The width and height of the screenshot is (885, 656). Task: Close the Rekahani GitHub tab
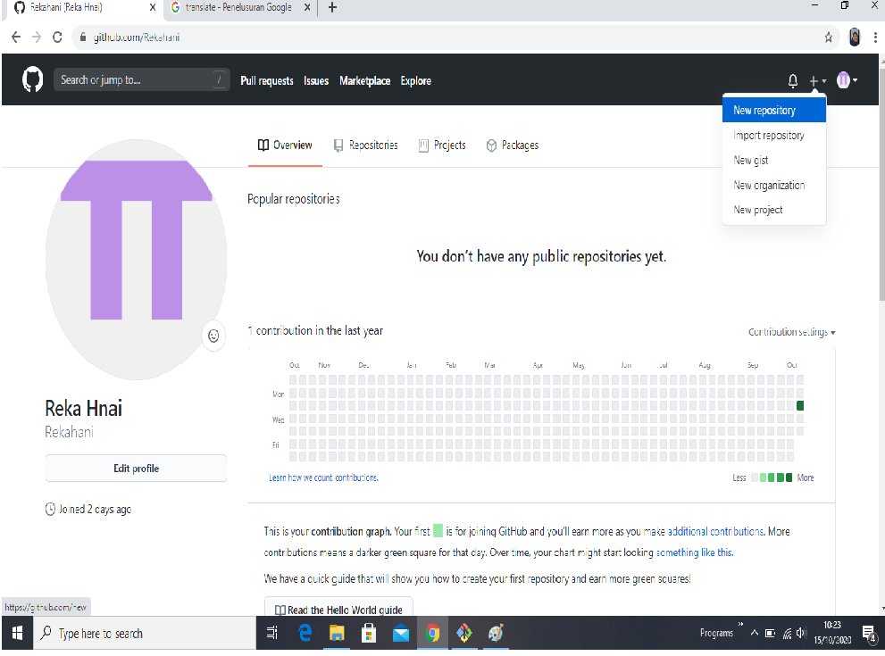point(153,7)
